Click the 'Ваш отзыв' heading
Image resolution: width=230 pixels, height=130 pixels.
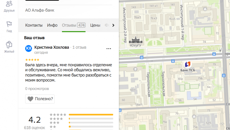click(34, 38)
